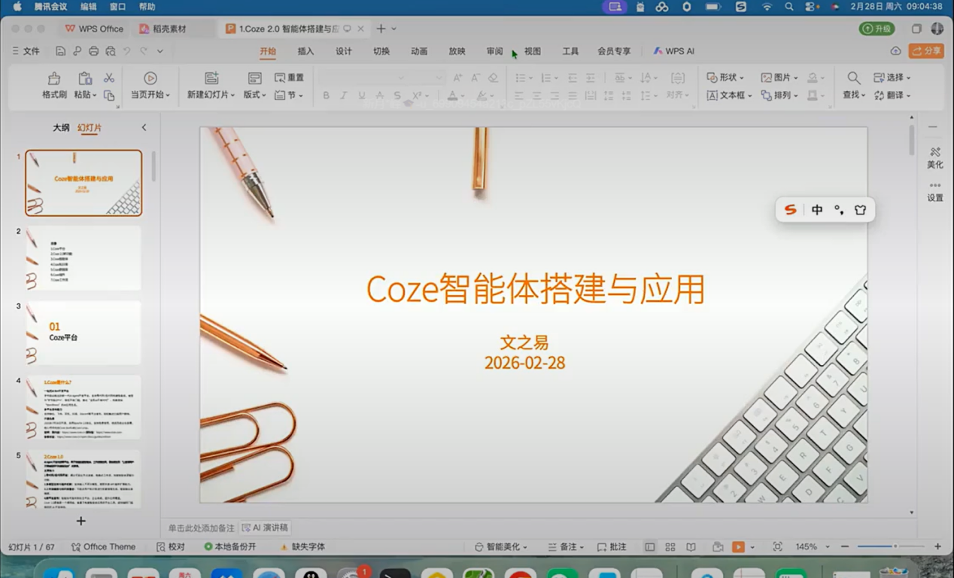Select slide 3 thumbnail (01 Coze平台)

point(84,333)
